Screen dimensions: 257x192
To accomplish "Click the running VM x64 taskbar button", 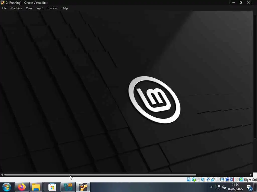I will [x=83, y=187].
